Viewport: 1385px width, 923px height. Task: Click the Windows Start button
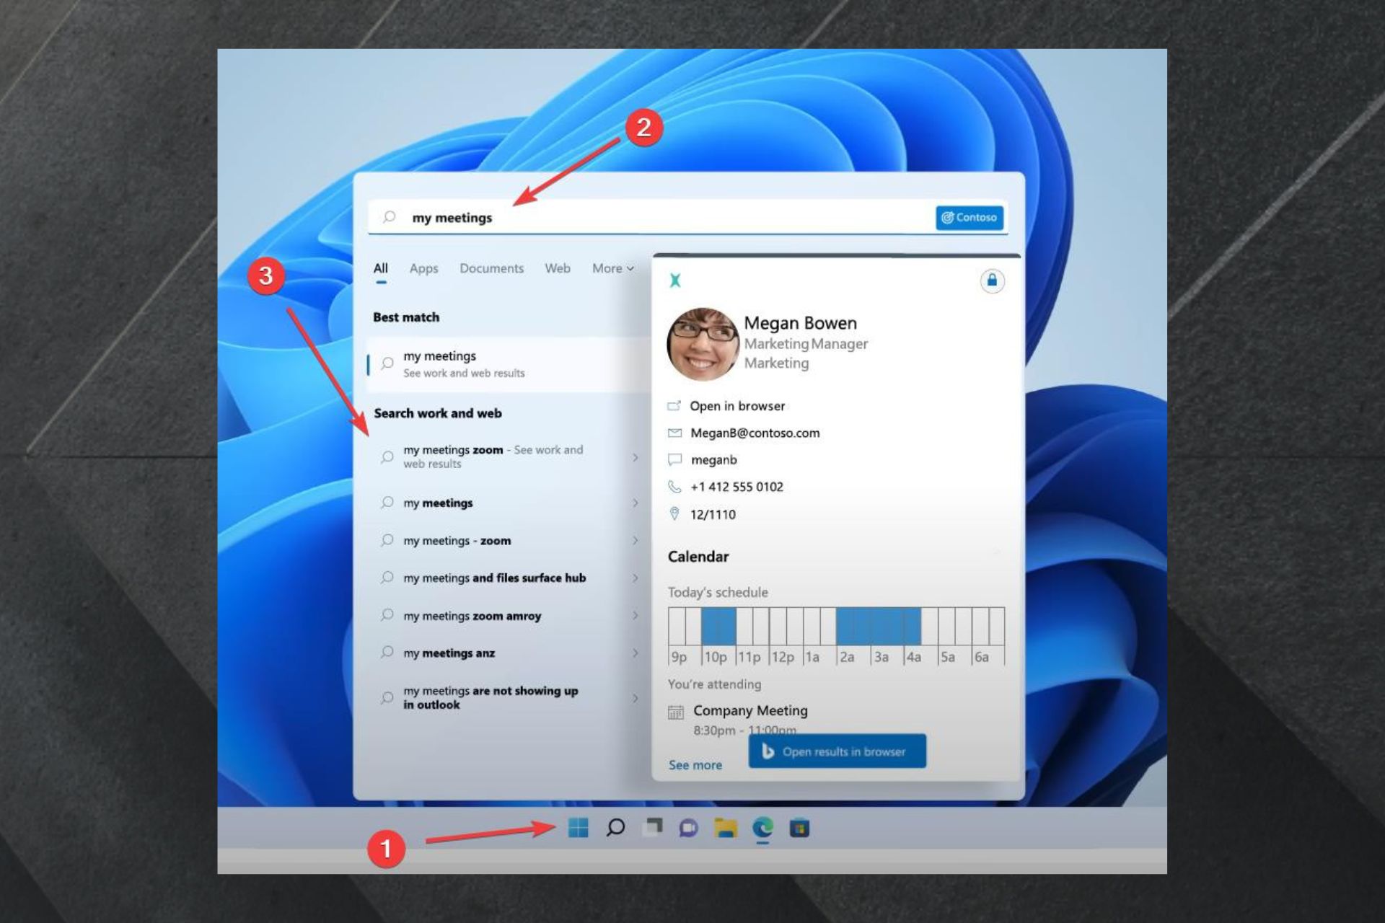coord(578,827)
